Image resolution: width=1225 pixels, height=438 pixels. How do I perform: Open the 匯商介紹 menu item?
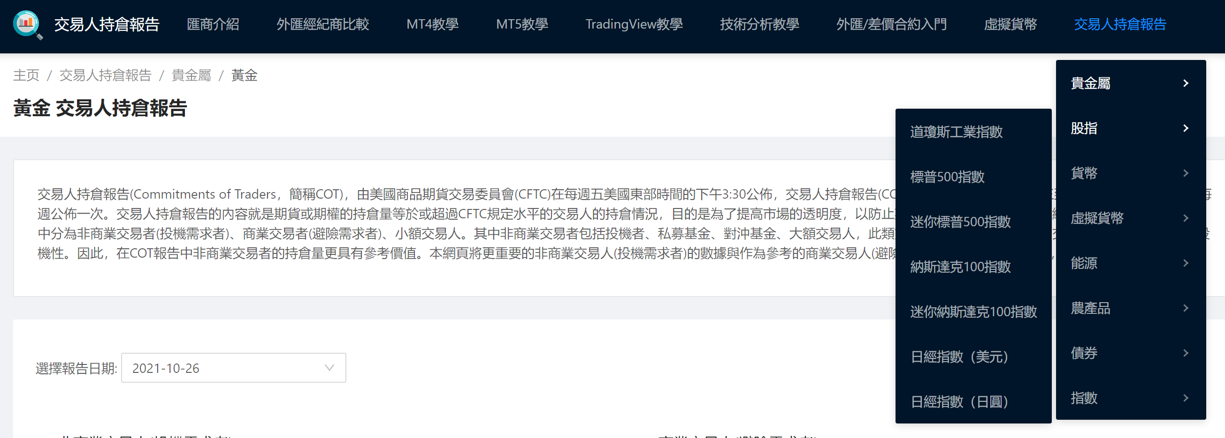[213, 24]
